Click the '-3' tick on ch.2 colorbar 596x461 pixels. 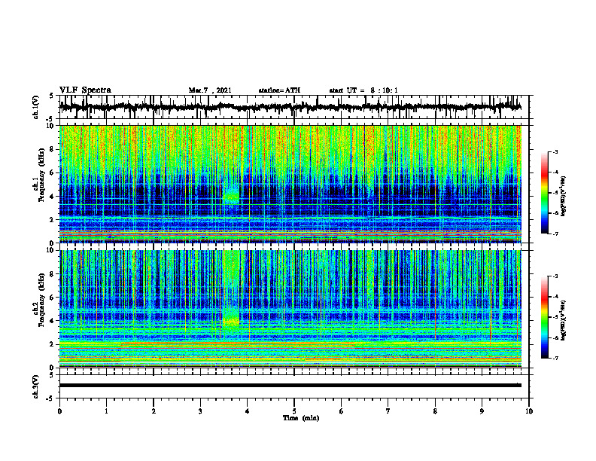555,276
